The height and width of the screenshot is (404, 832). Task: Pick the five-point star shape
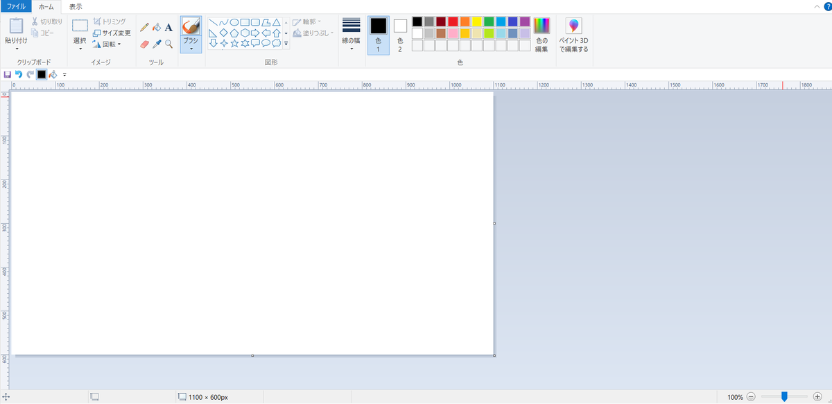tap(234, 43)
